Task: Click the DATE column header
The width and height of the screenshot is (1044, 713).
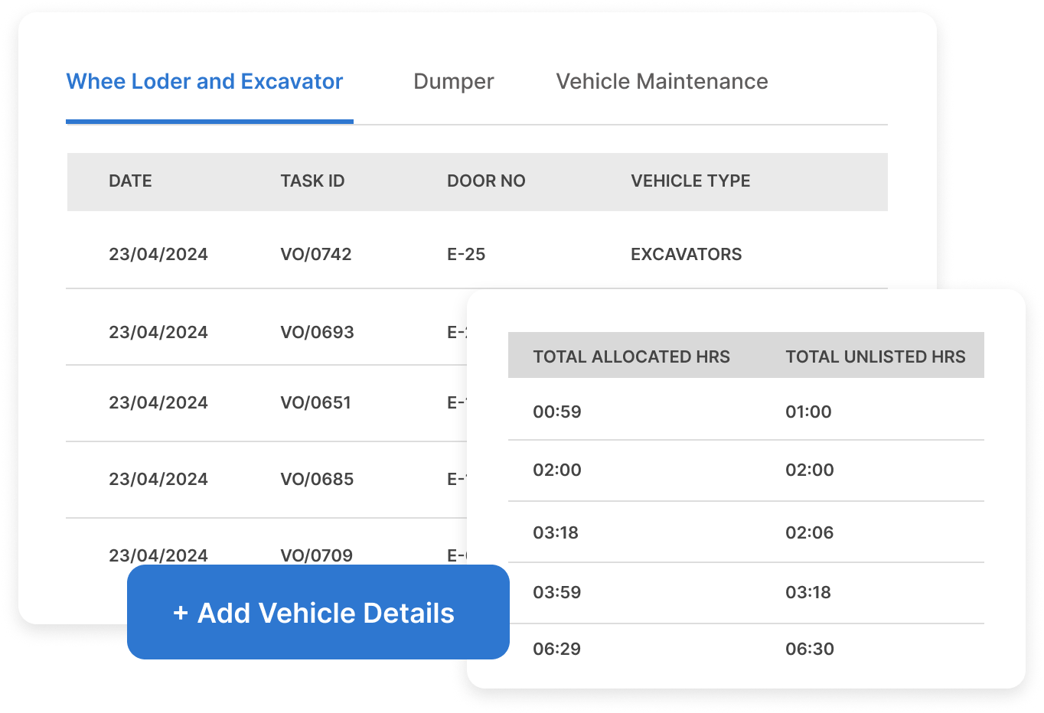Action: point(130,181)
